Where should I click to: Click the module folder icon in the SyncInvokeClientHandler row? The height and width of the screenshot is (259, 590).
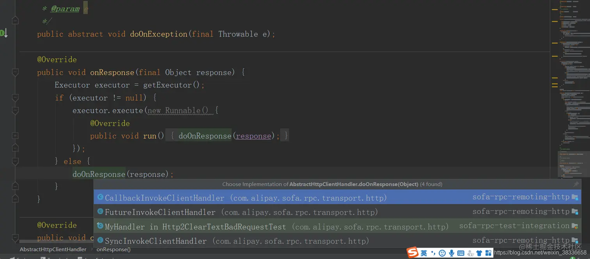point(575,241)
